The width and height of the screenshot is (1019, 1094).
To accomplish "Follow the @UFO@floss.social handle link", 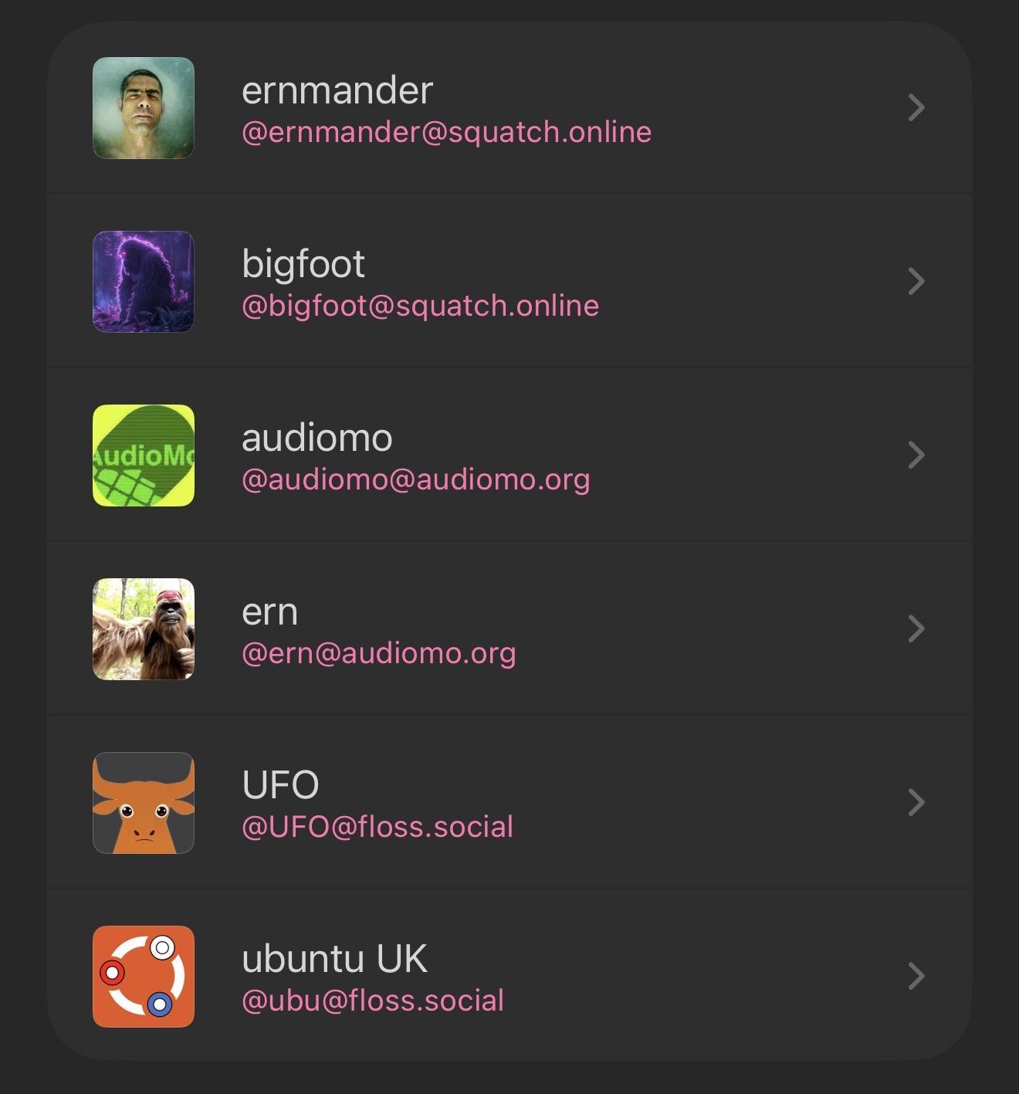I will point(377,828).
